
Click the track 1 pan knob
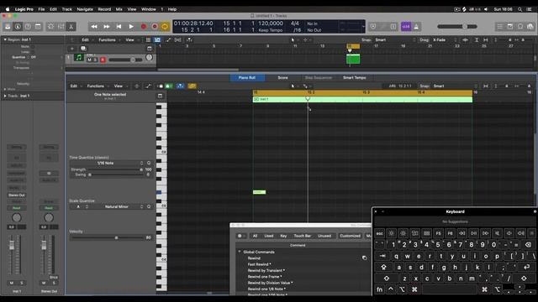pyautogui.click(x=149, y=58)
